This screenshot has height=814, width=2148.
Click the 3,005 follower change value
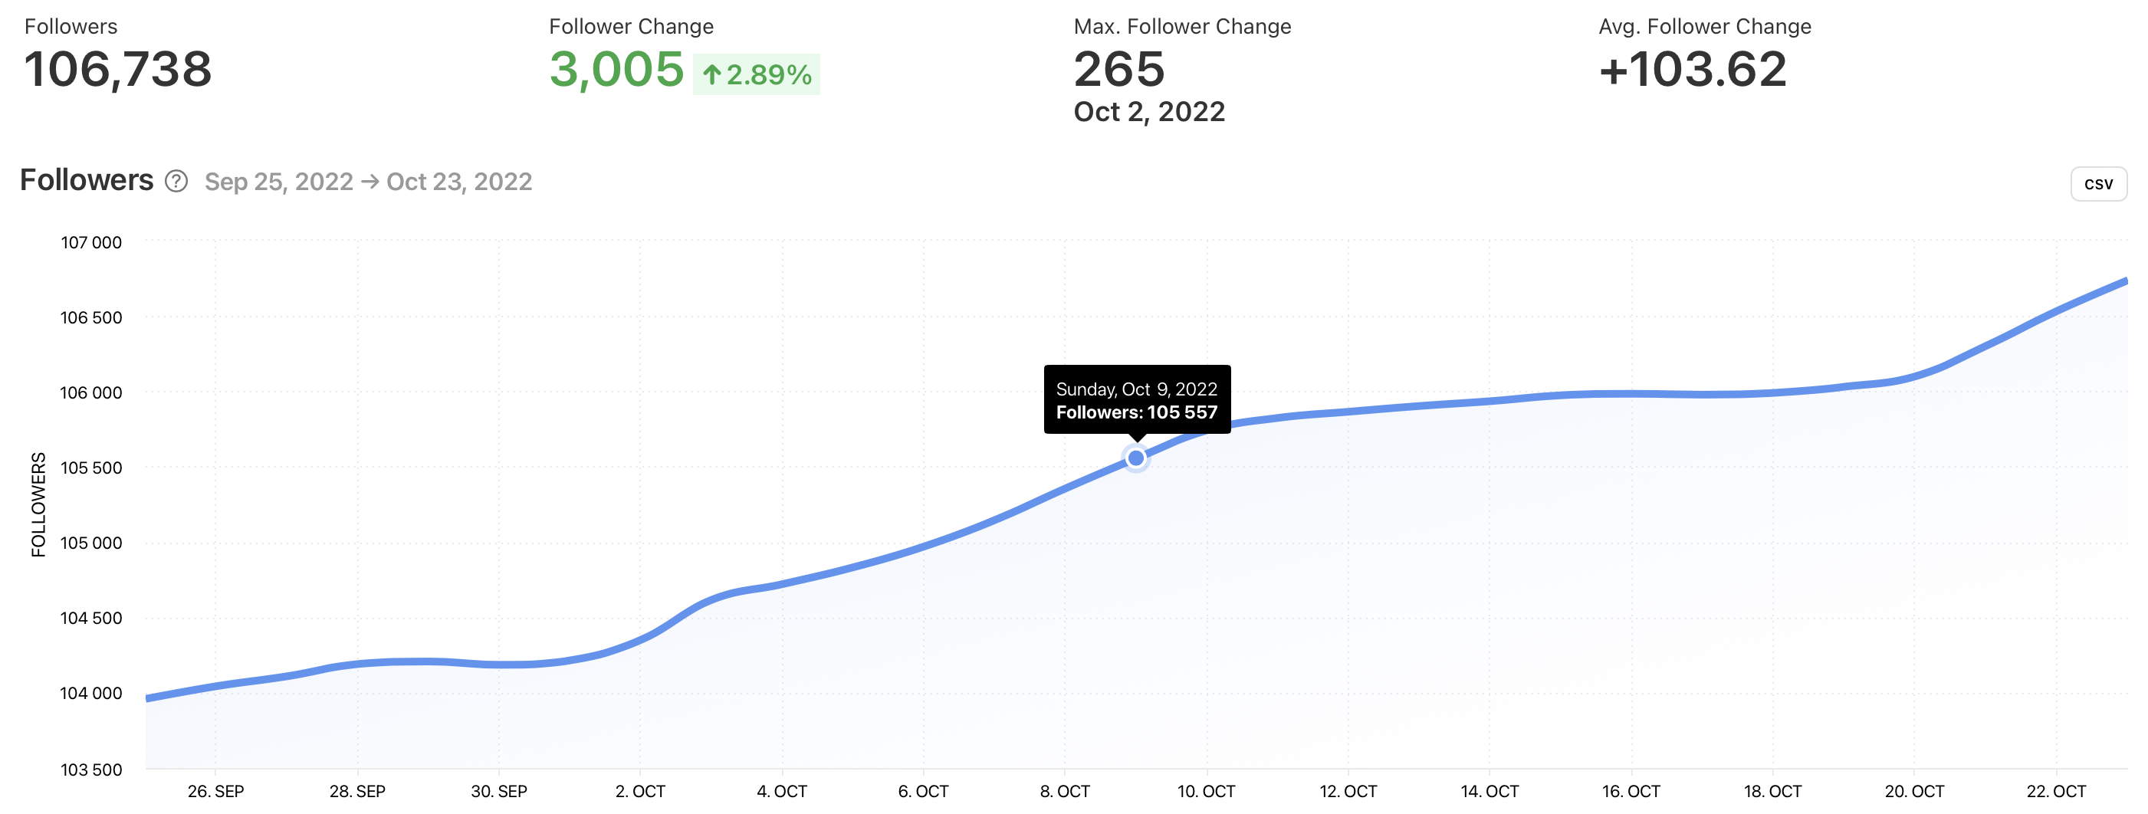(616, 69)
